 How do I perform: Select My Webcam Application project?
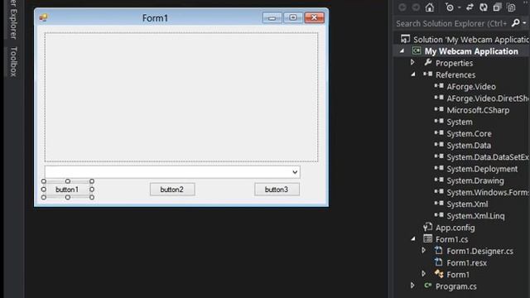(x=471, y=51)
